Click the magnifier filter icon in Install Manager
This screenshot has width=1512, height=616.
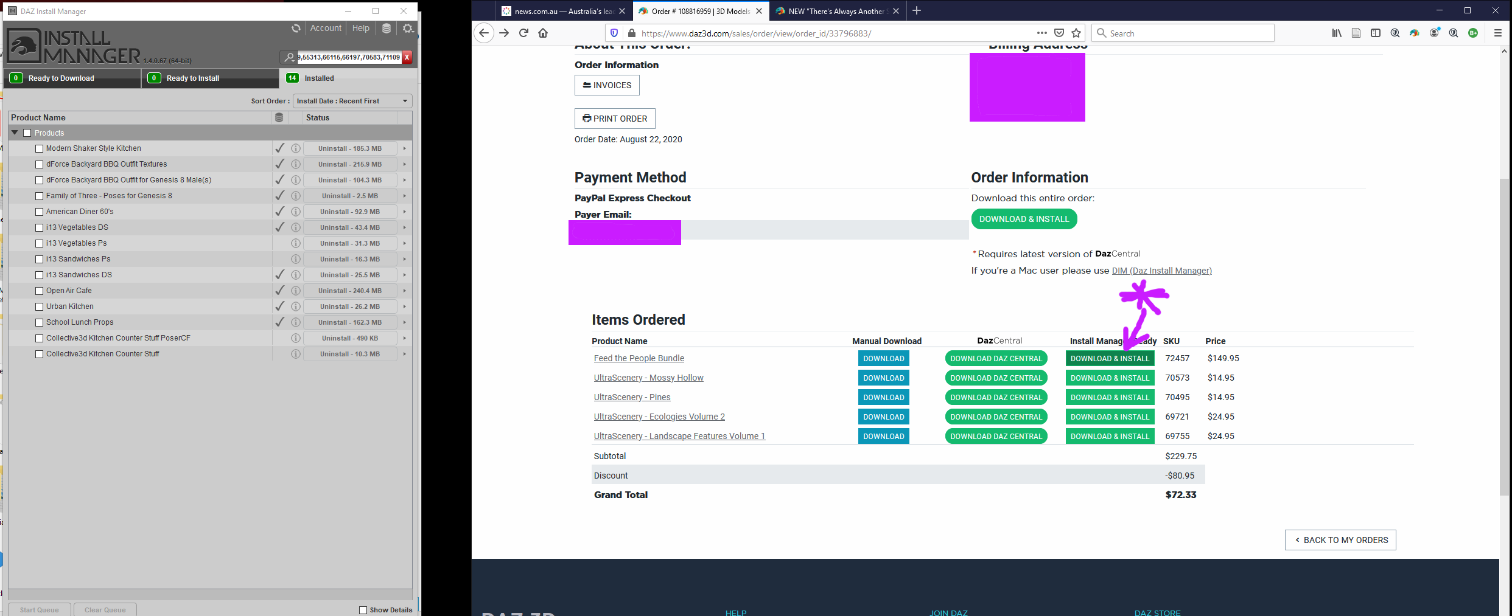[289, 57]
